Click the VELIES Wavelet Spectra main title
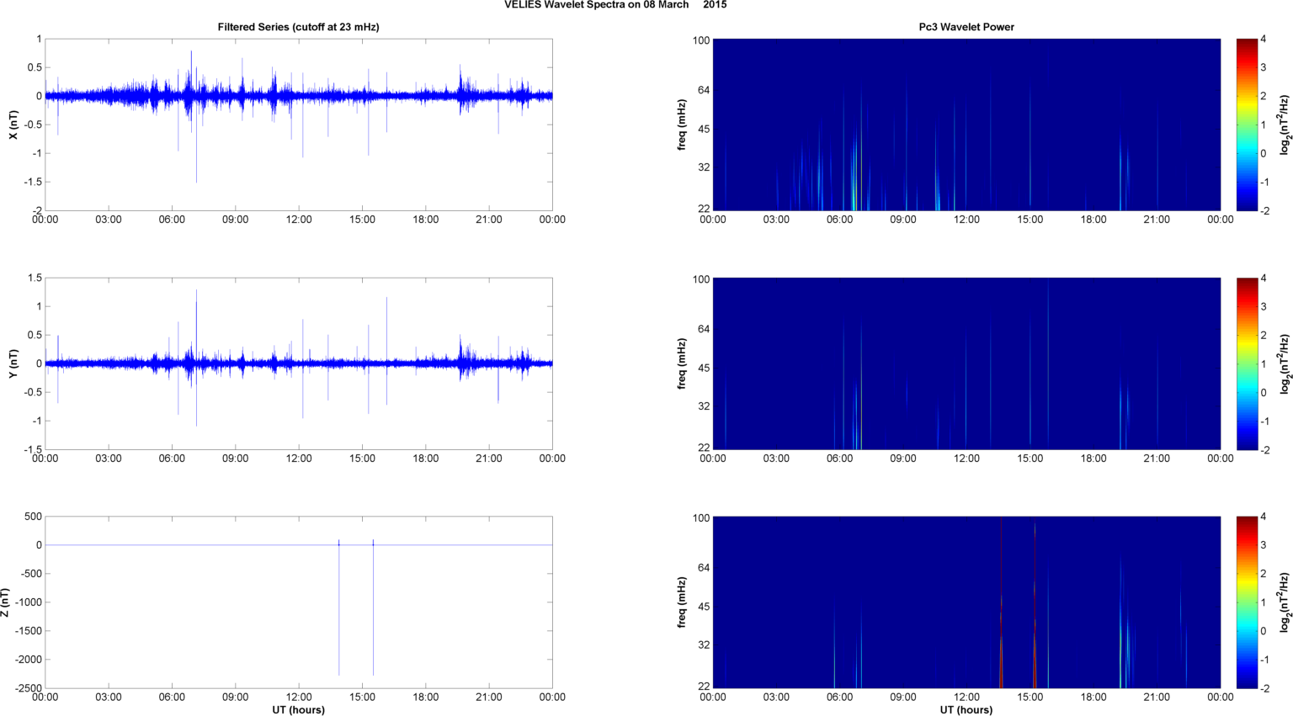This screenshot has height=716, width=1293. [x=615, y=5]
